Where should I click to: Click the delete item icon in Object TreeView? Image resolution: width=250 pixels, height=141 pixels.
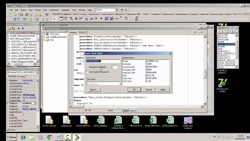pyautogui.click(x=13, y=29)
